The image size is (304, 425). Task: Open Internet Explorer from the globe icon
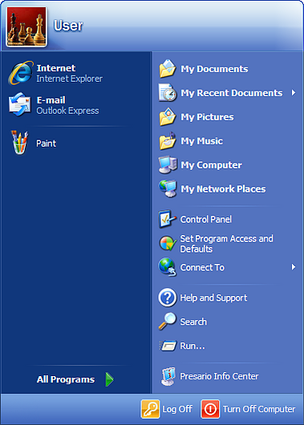pyautogui.click(x=21, y=73)
